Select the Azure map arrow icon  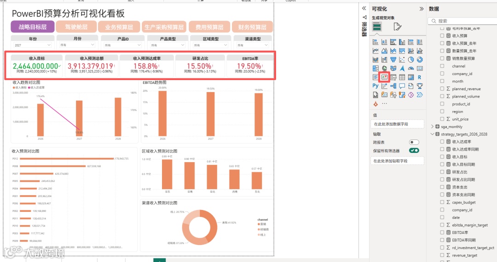point(402,68)
